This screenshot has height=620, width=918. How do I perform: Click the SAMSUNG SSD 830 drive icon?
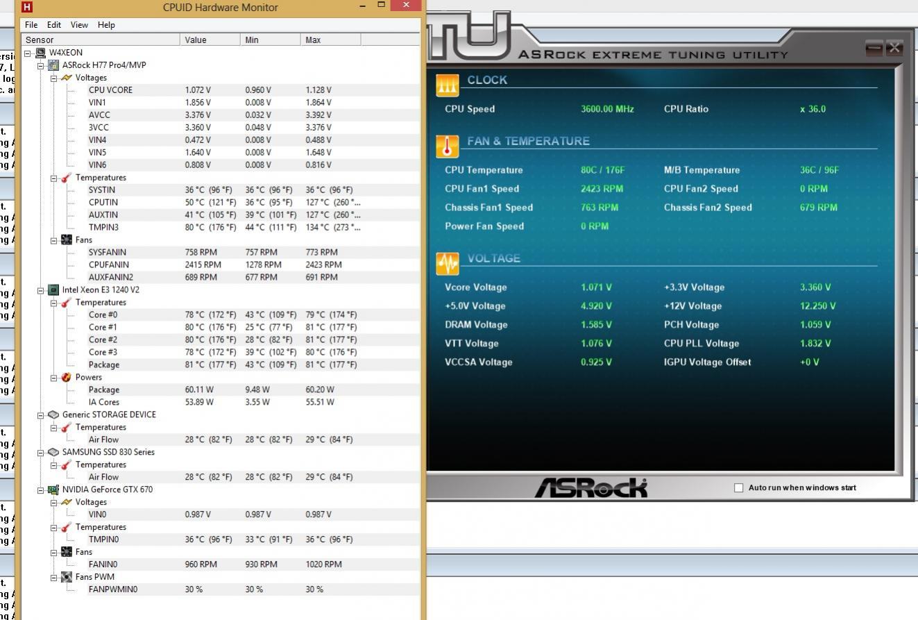coord(53,452)
